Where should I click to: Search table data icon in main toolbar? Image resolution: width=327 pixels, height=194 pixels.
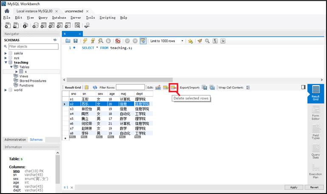click(77, 25)
